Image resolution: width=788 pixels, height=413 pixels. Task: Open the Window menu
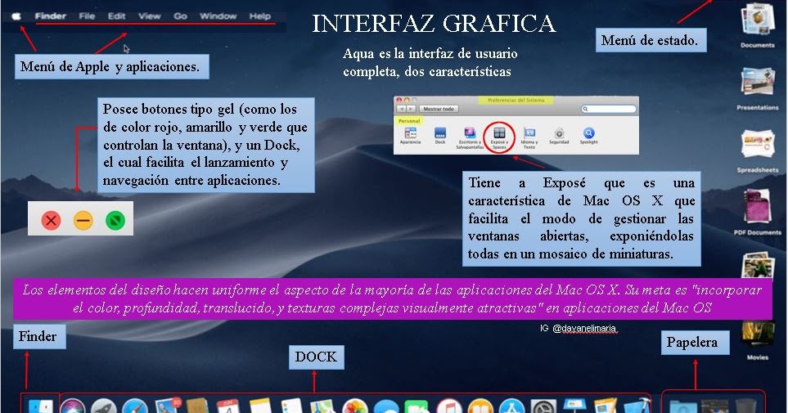tap(218, 16)
